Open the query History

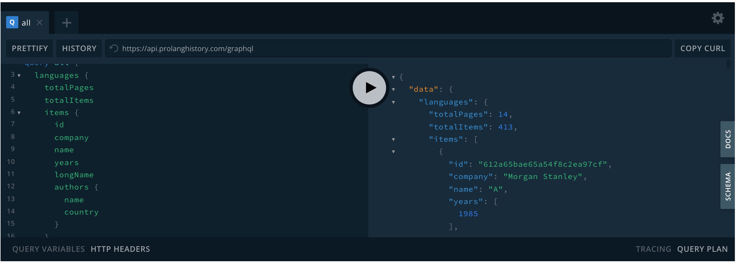[79, 49]
